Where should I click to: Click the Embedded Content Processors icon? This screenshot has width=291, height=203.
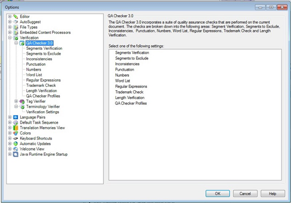coord(16,32)
